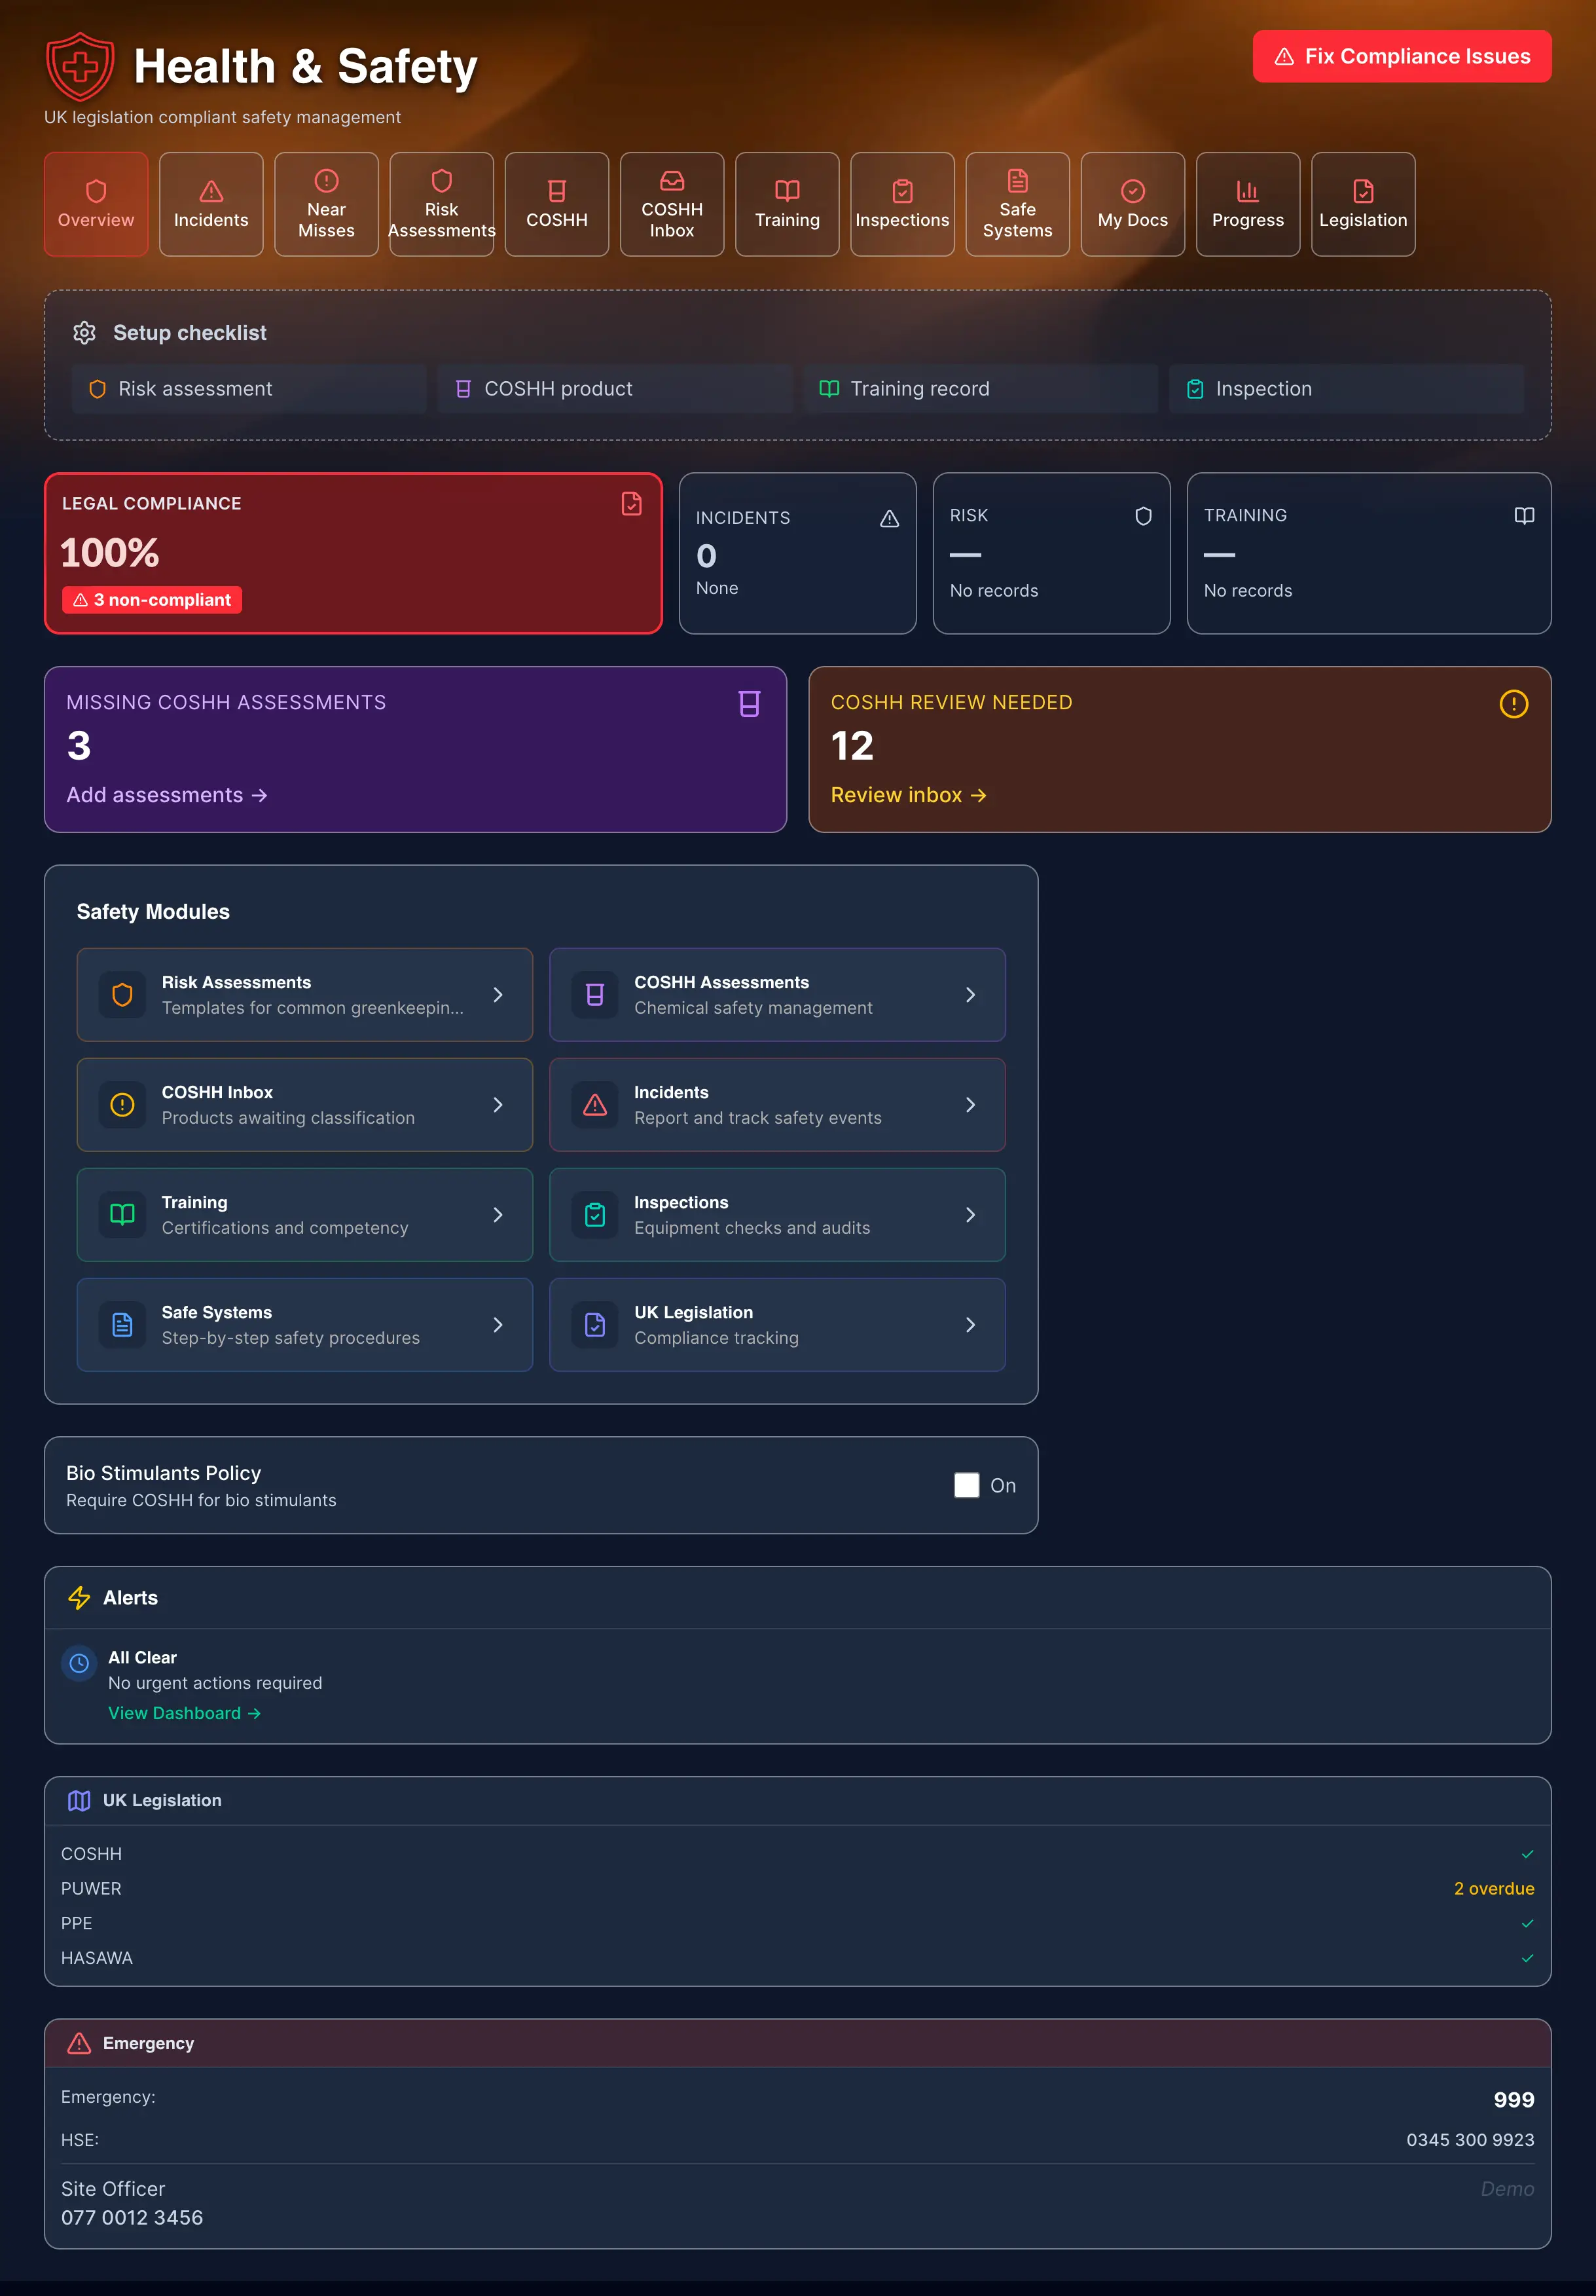Click the Incidents card warning triangle icon
Image resolution: width=1596 pixels, height=2296 pixels.
tap(890, 518)
